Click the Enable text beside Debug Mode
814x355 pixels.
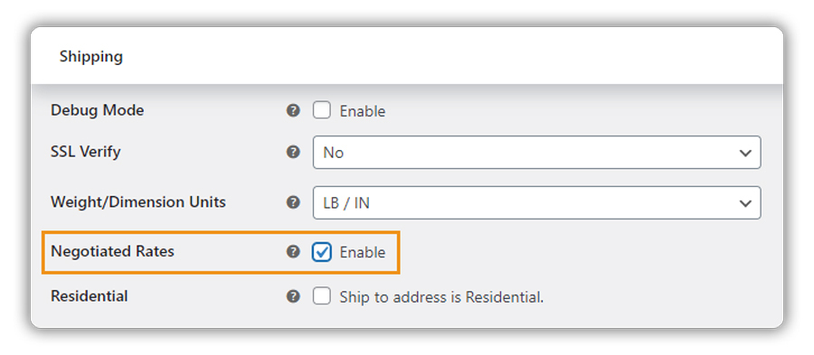point(363,111)
